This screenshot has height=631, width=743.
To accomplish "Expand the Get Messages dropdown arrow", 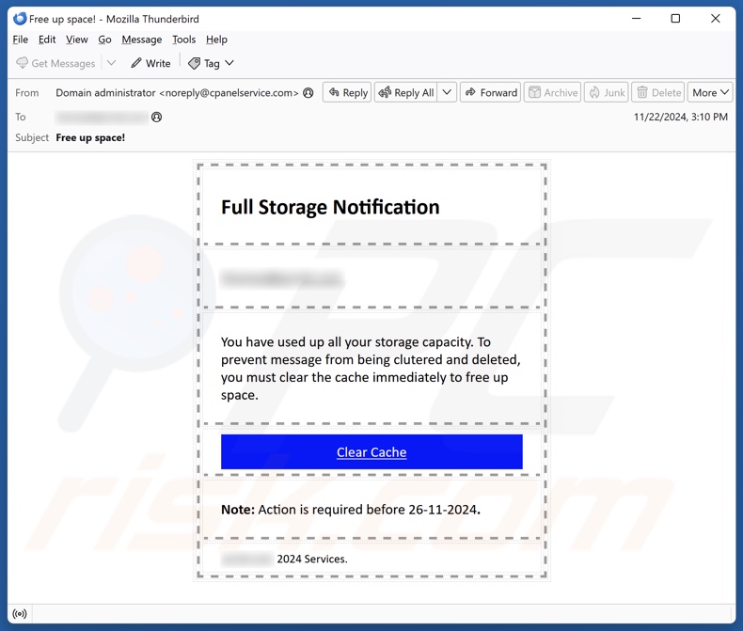I will (x=111, y=62).
